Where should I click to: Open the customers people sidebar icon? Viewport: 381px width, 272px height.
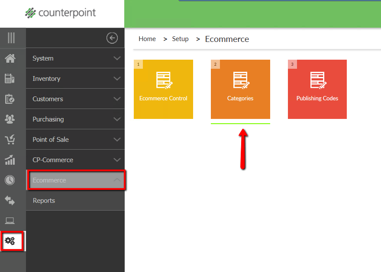10,119
